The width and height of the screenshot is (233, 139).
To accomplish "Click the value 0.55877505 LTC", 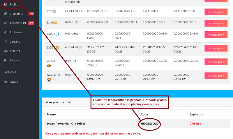I will click(x=125, y=11).
